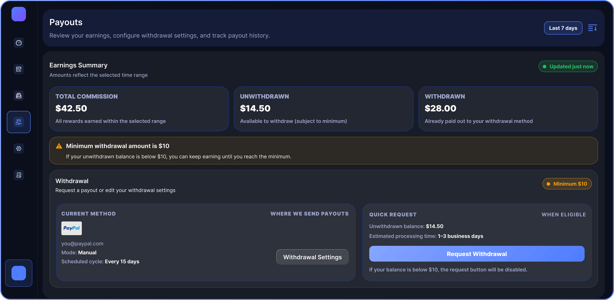Select the reports clipboard icon in sidebar
Screen dimensions: 614x300
click(x=18, y=69)
